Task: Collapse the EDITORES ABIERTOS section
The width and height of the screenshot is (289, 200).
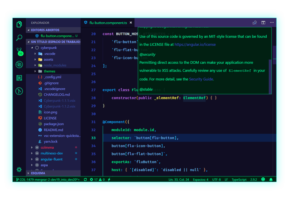Action: 53,30
